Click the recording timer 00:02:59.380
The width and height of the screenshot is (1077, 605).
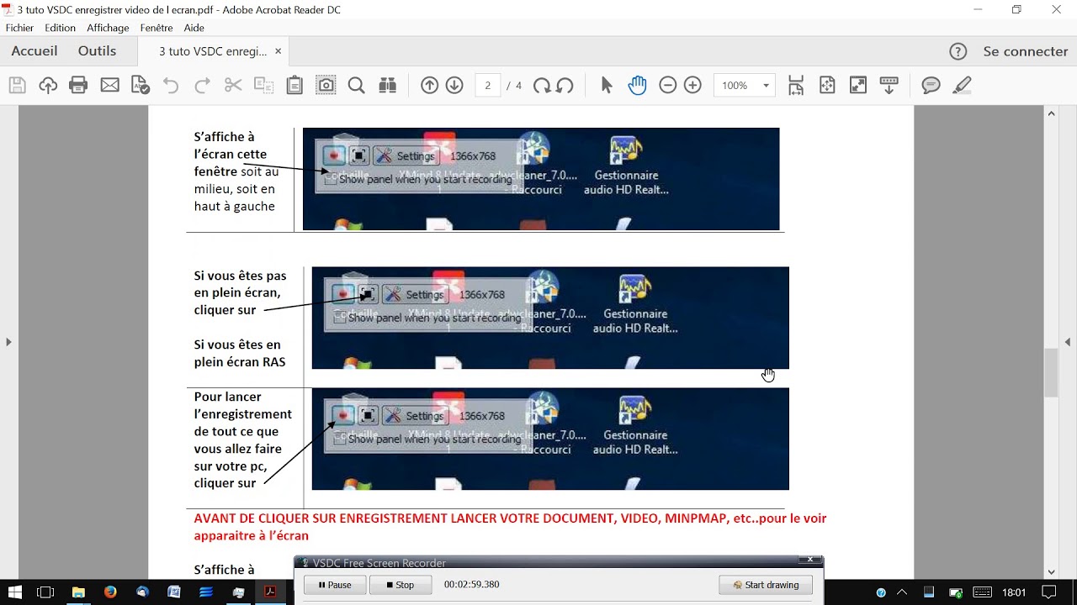[471, 585]
